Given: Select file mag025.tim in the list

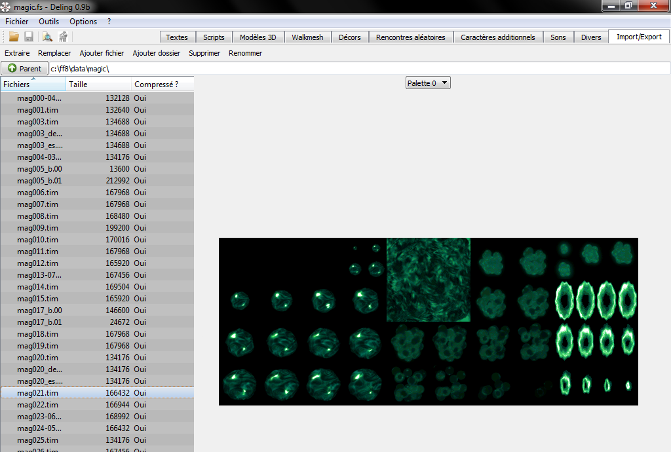Looking at the screenshot, I should [97, 440].
